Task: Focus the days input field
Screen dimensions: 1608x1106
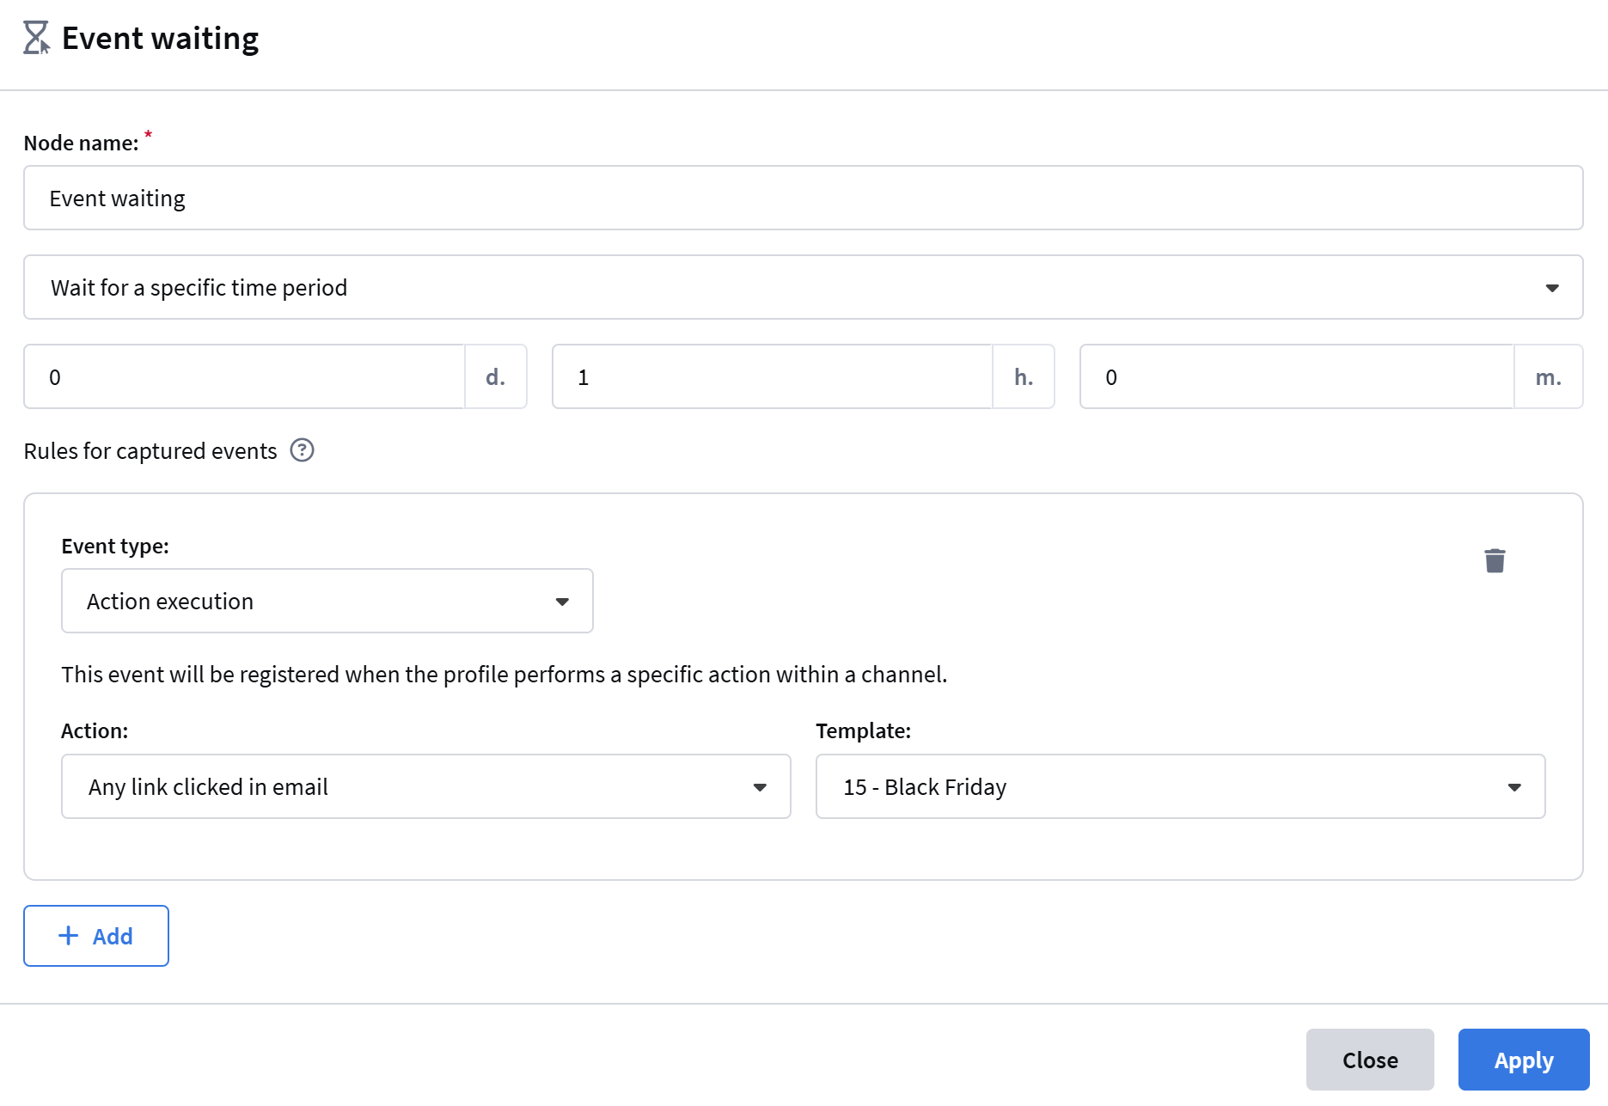Action: tap(244, 376)
